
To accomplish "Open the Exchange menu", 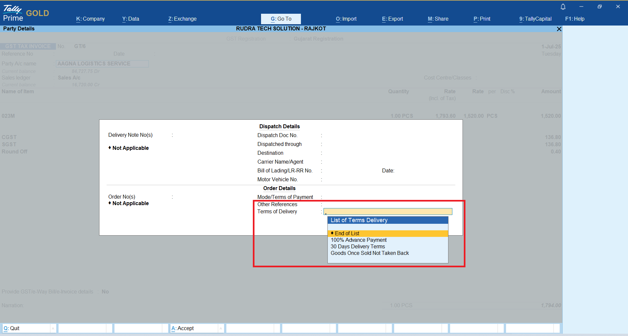I will (x=182, y=19).
